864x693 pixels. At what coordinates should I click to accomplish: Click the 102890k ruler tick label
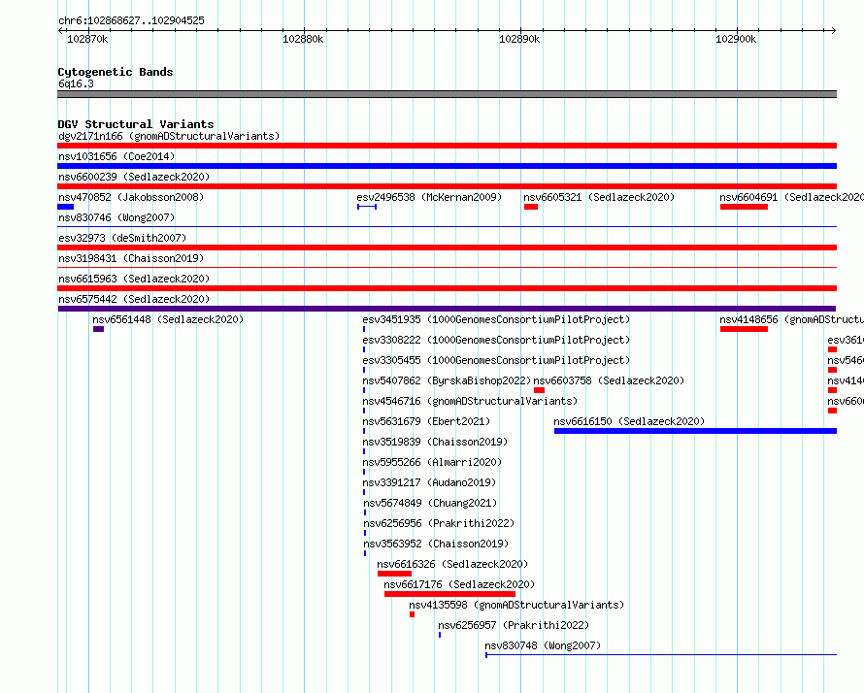519,39
